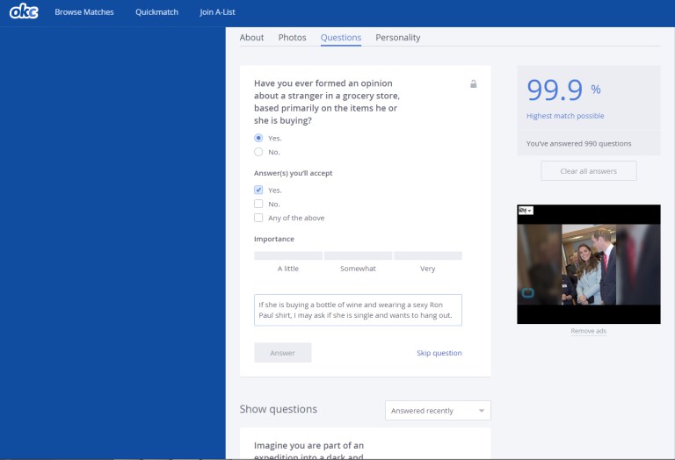This screenshot has width=675, height=460.
Task: Open the ad options badge on the video
Action: (525, 211)
